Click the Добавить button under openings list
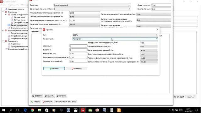Screen dimensions: 201x113 coord(37,96)
